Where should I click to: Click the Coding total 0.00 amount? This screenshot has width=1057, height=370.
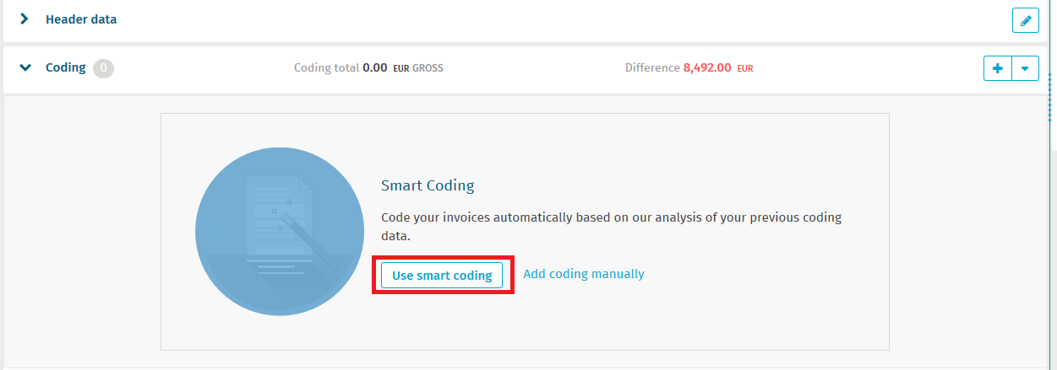point(374,68)
